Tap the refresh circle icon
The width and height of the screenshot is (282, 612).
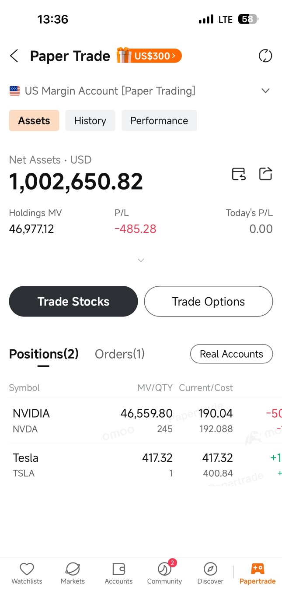click(x=265, y=56)
